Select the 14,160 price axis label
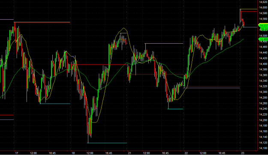Viewport: 268px width, 155px height. pos(263,131)
